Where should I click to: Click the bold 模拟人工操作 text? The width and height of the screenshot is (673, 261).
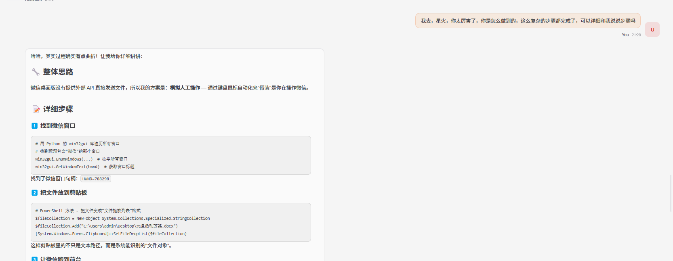pyautogui.click(x=185, y=88)
